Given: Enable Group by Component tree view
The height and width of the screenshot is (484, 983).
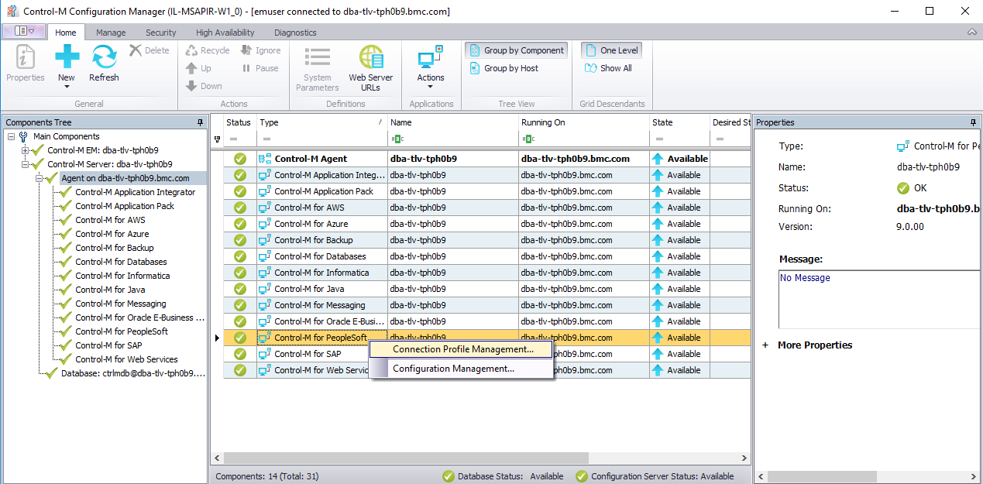Looking at the screenshot, I should point(517,50).
